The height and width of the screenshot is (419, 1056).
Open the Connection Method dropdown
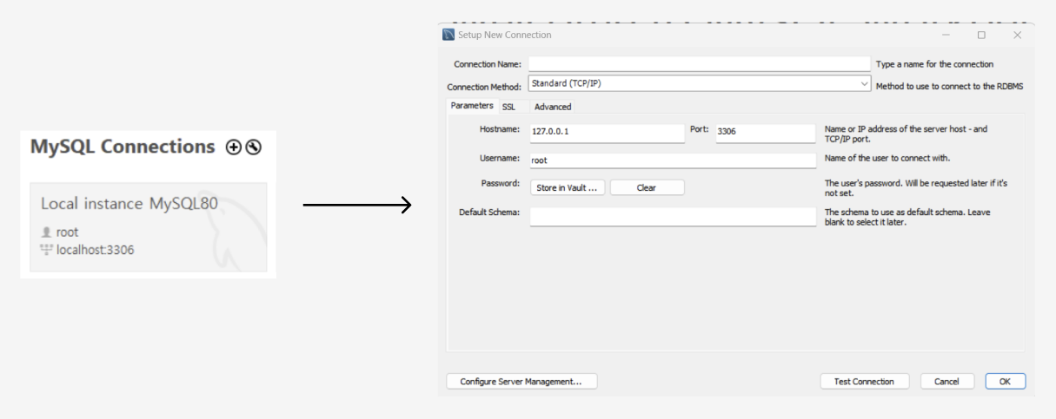[x=700, y=85]
